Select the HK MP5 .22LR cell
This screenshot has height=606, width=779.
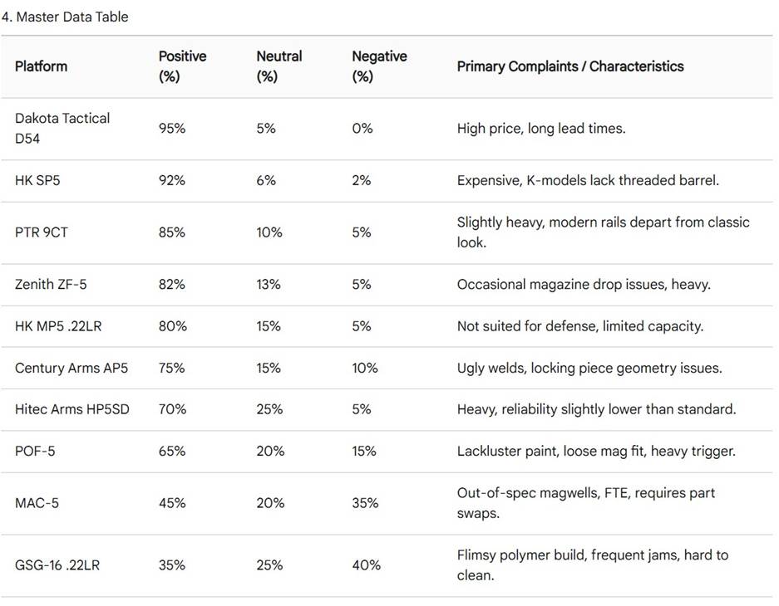(58, 326)
